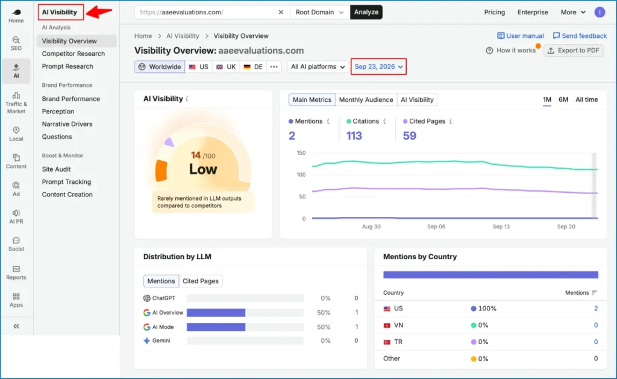The image size is (617, 379).
Task: Open Prompt Tracking in the sidebar
Action: tap(66, 182)
